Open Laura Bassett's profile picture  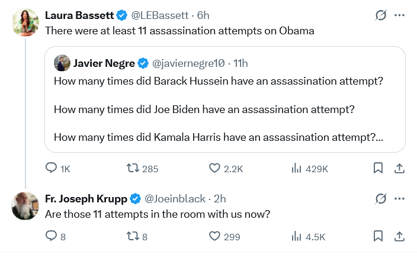click(x=25, y=22)
